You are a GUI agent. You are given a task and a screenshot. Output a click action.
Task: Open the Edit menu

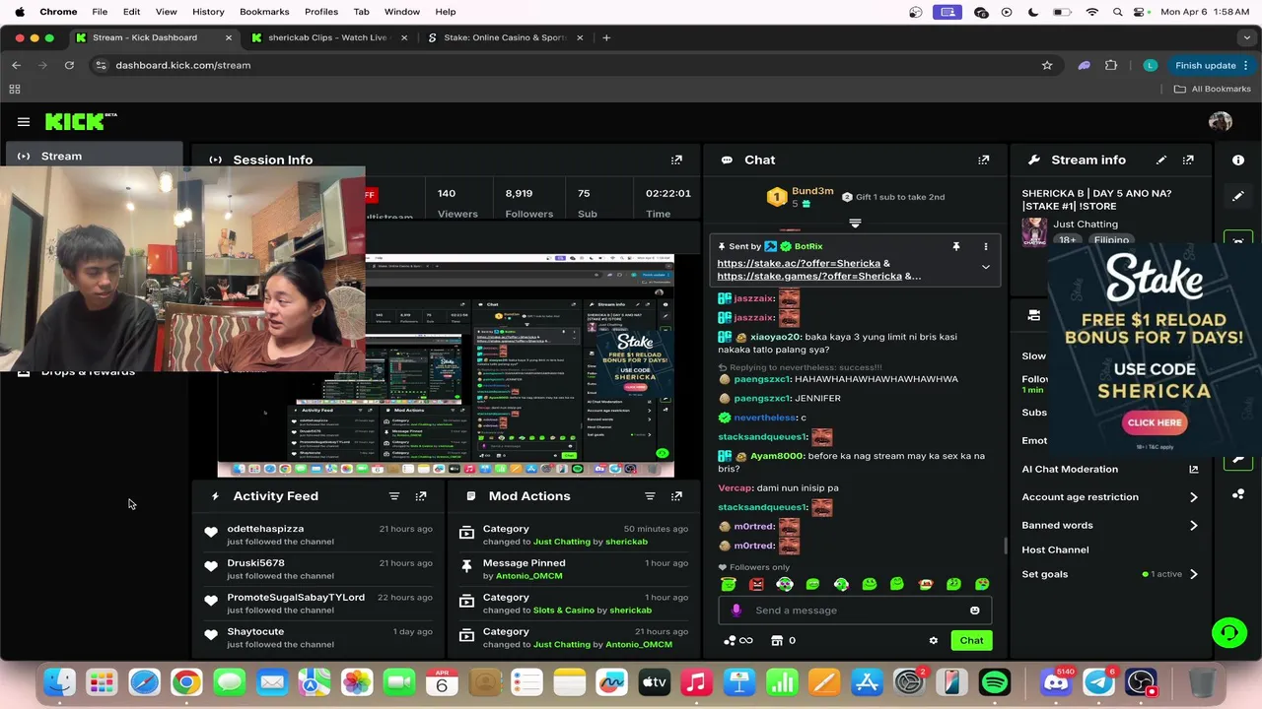pyautogui.click(x=131, y=12)
